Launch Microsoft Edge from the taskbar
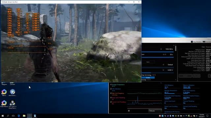The width and height of the screenshot is (211, 118). pos(19,116)
